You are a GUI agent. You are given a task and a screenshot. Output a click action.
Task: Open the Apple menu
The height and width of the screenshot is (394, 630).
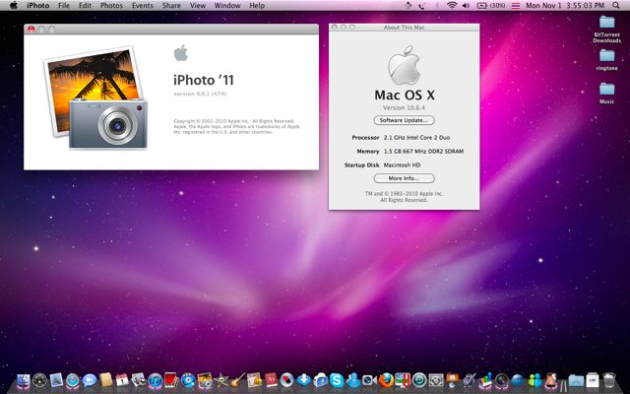[14, 6]
